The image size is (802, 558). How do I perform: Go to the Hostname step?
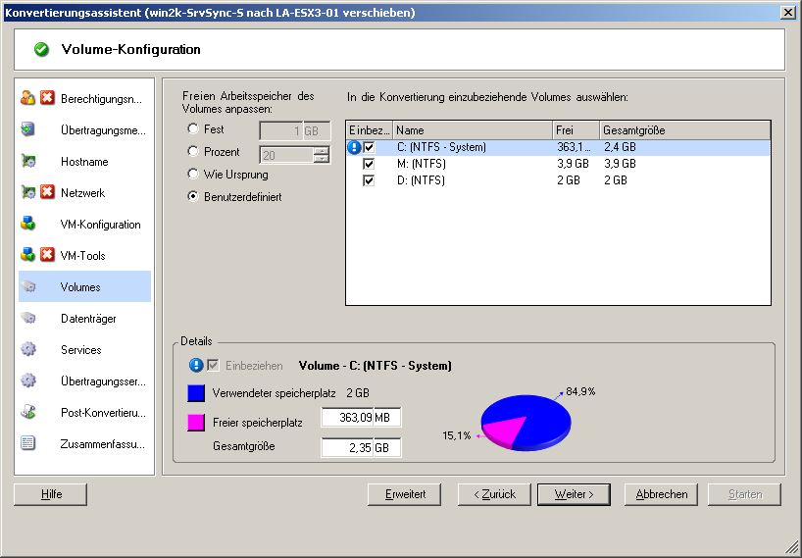(84, 161)
